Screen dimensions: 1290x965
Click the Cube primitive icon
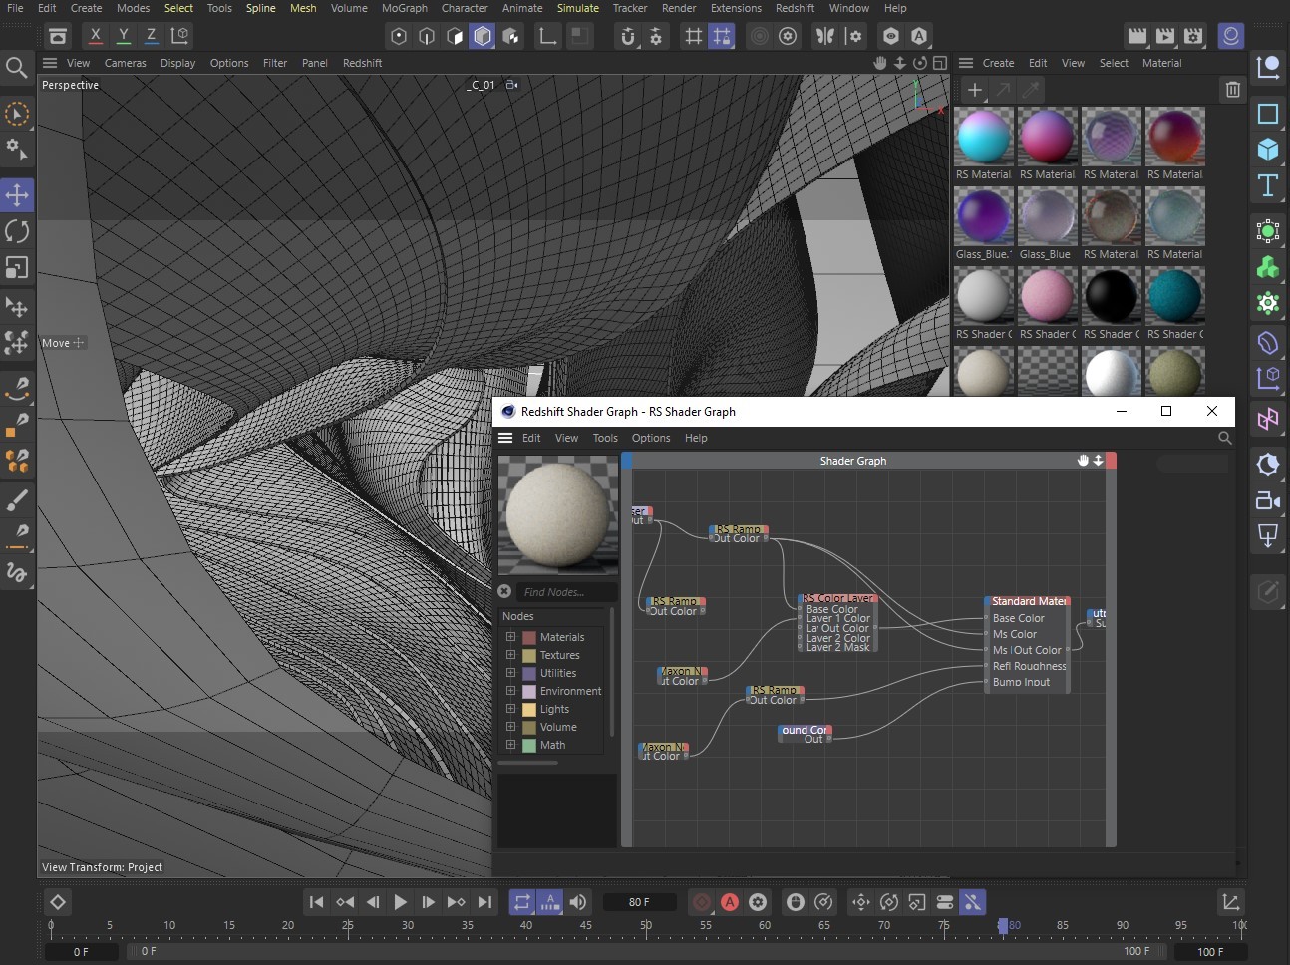click(1268, 150)
